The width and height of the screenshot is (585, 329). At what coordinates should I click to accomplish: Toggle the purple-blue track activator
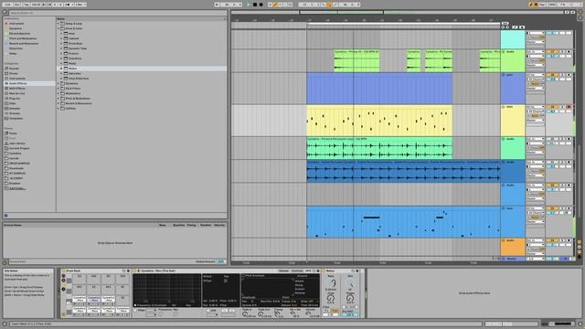(x=552, y=75)
